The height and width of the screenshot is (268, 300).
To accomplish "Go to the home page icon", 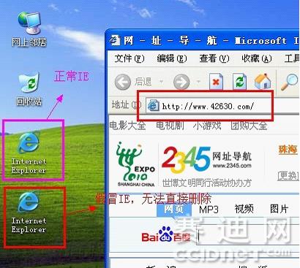I will tap(263, 81).
